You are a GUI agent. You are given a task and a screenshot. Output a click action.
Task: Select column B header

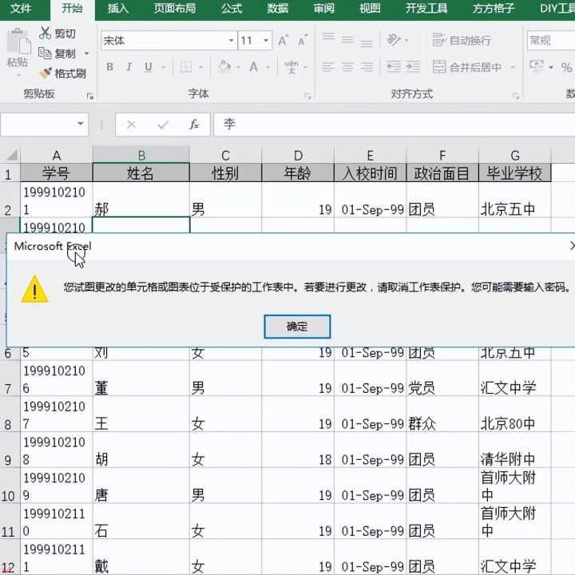[141, 155]
